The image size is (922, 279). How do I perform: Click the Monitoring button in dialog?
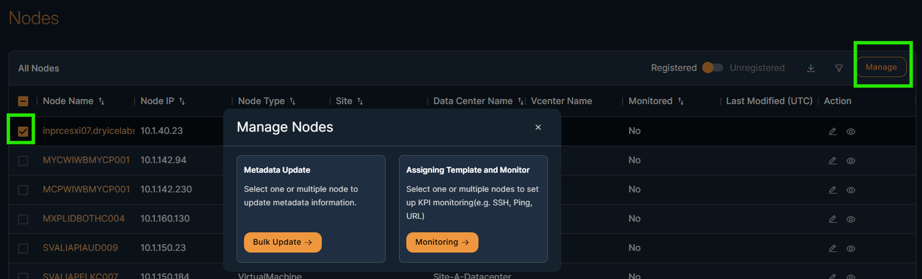click(x=442, y=242)
